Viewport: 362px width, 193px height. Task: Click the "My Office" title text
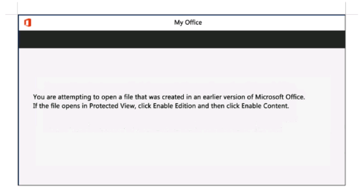pos(188,23)
